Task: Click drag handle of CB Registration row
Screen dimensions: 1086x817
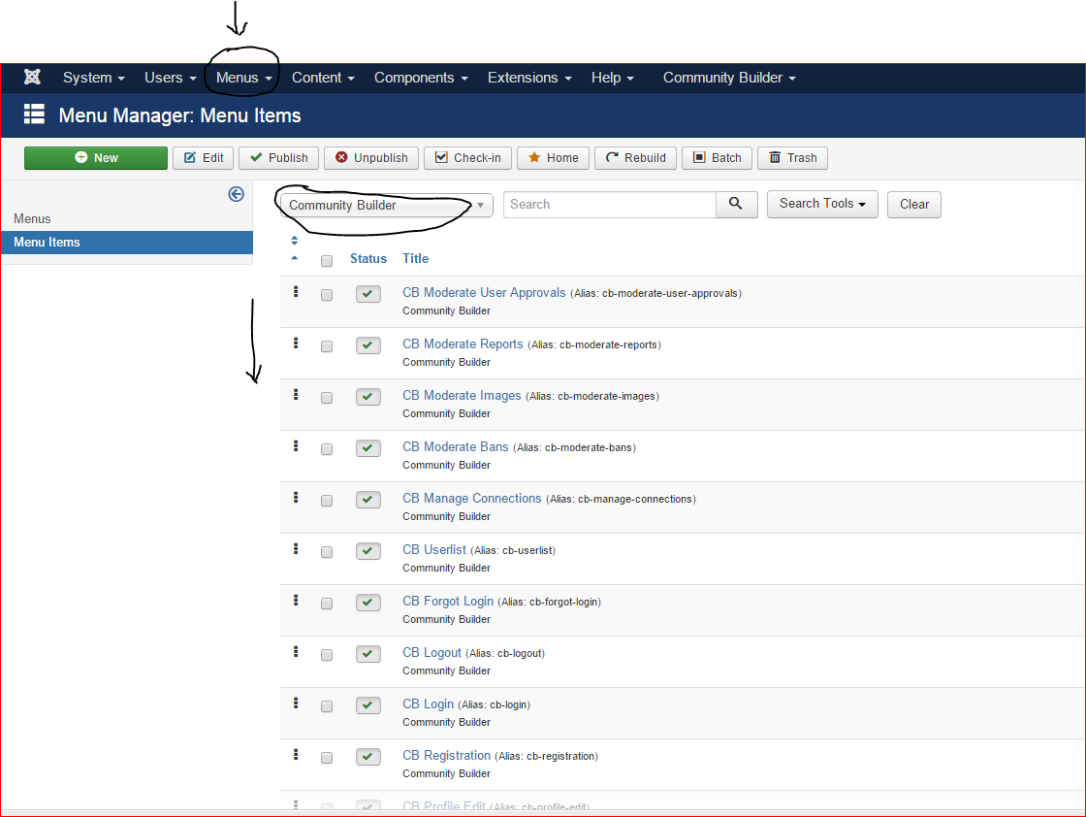Action: 296,754
